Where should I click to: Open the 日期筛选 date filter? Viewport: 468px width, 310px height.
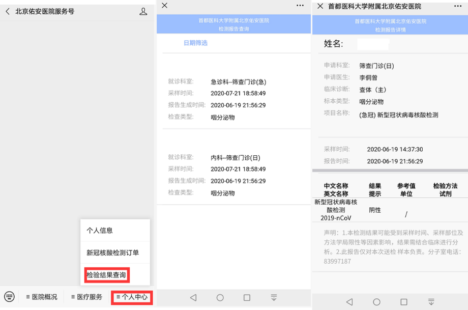tap(195, 43)
